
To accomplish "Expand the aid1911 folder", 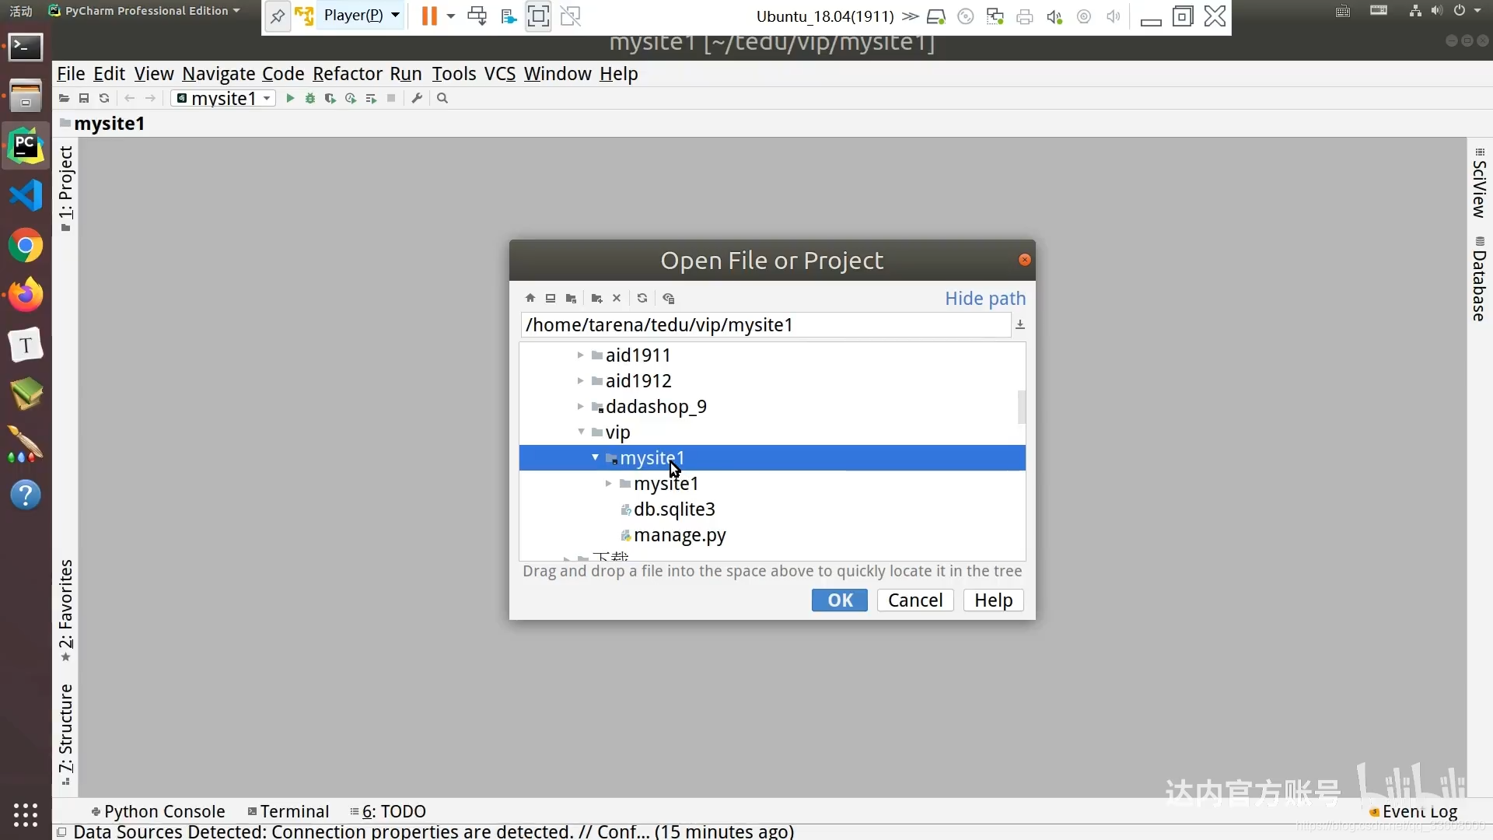I will [x=580, y=355].
